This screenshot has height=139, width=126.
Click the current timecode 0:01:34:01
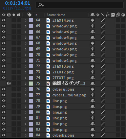18,3
